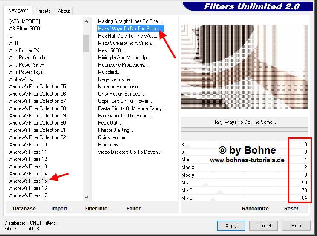This screenshot has height=236, width=317.
Task: Select Many Ways To Do The Same filter
Action: 130,29
